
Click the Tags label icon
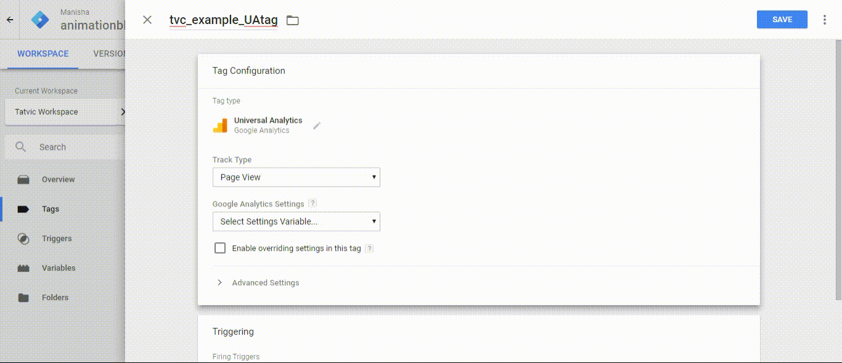click(x=23, y=209)
